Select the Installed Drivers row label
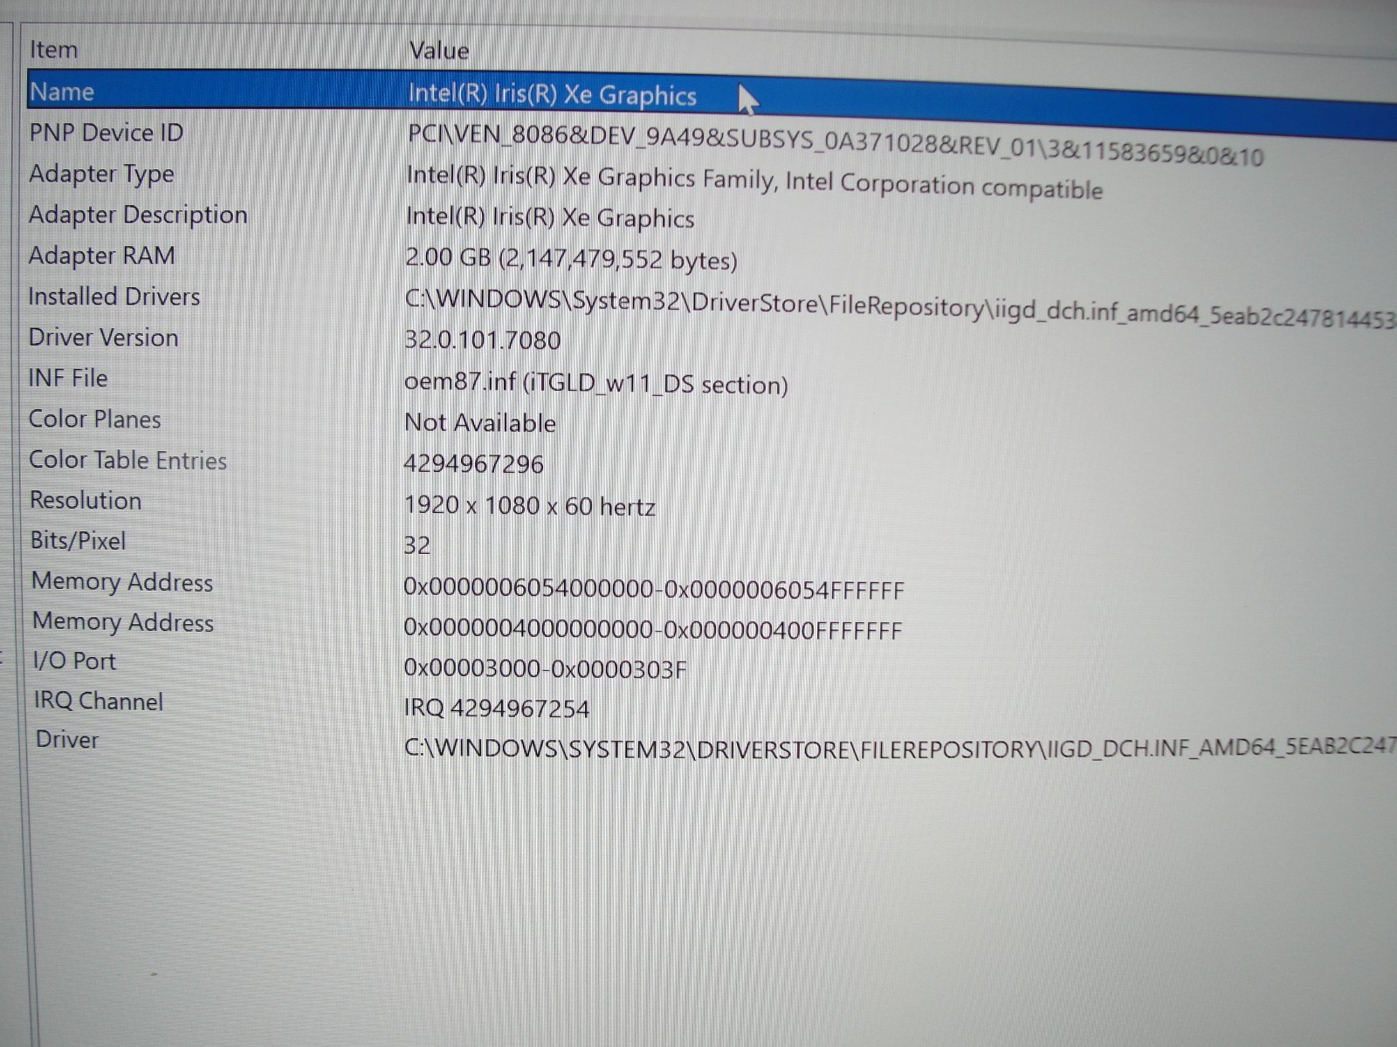The image size is (1397, 1047). 114,297
